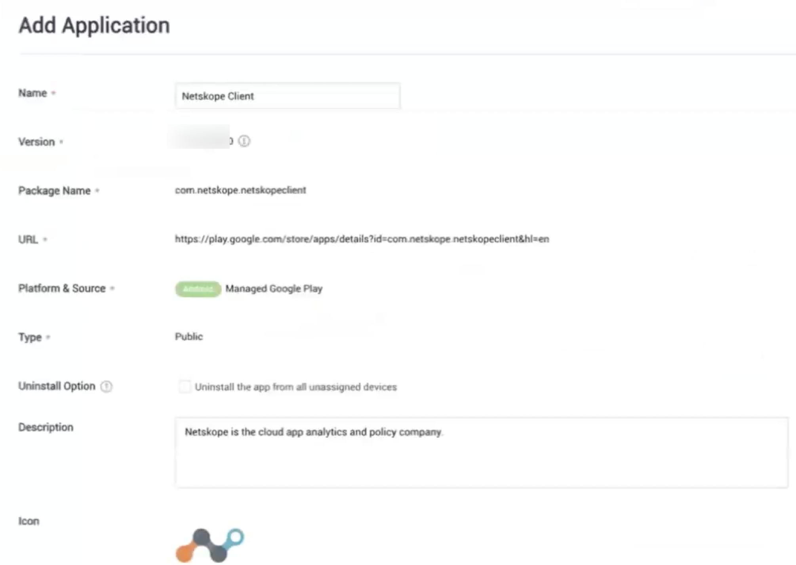Click the Description field label

click(x=46, y=427)
